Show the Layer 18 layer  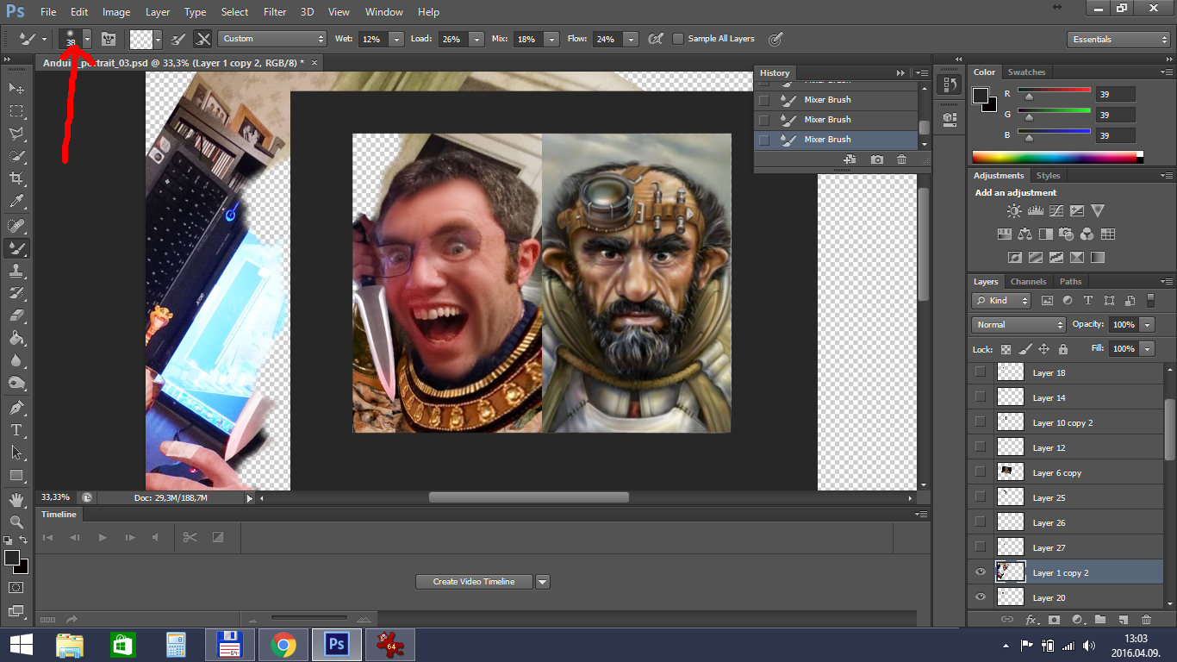[980, 372]
